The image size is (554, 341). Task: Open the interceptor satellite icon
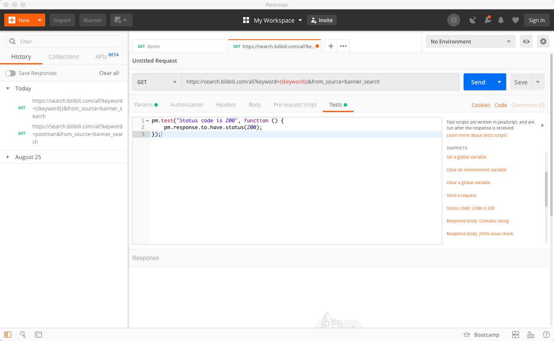pos(473,20)
